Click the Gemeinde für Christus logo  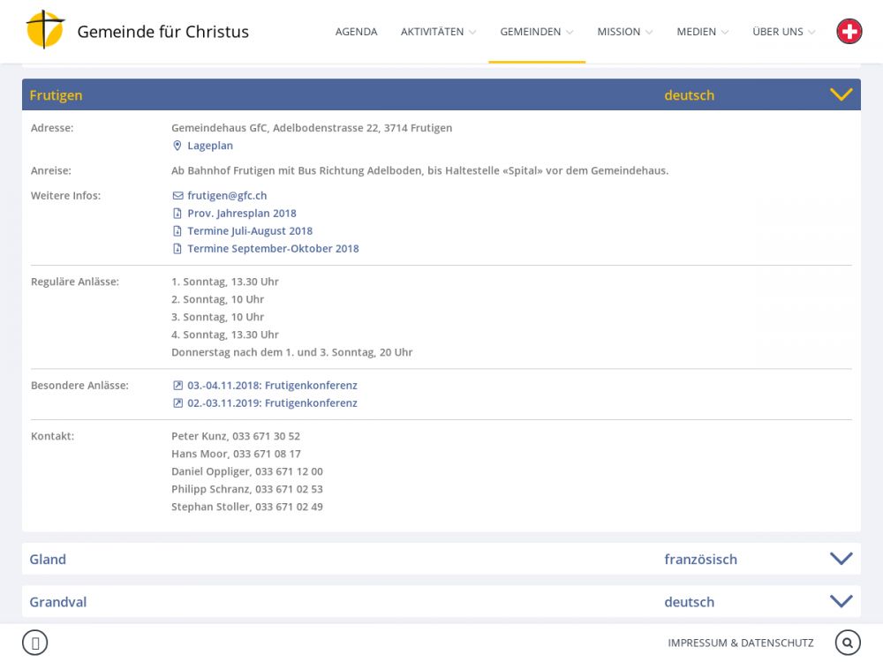point(46,31)
